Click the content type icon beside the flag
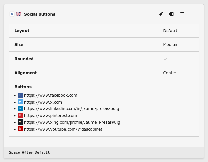 coord(12,14)
